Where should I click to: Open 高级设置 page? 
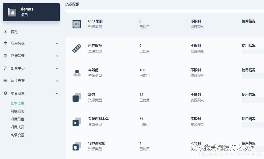17,135
